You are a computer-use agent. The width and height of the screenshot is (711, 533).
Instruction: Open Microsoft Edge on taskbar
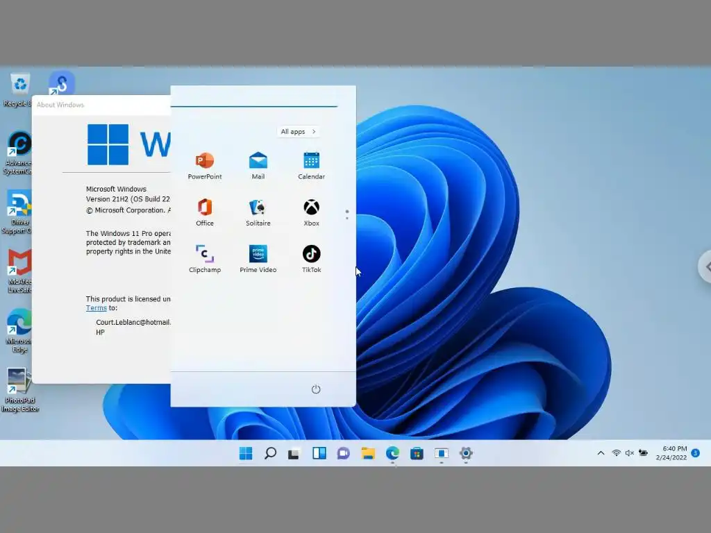pos(393,453)
